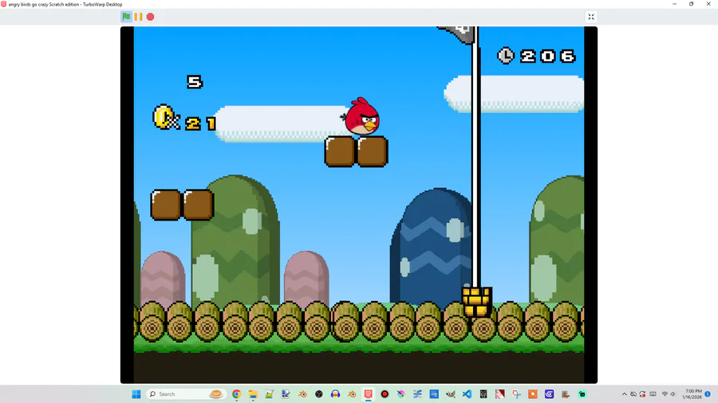The image size is (718, 403).
Task: Open the Blender icon left of TurboWarp
Action: coord(352,394)
